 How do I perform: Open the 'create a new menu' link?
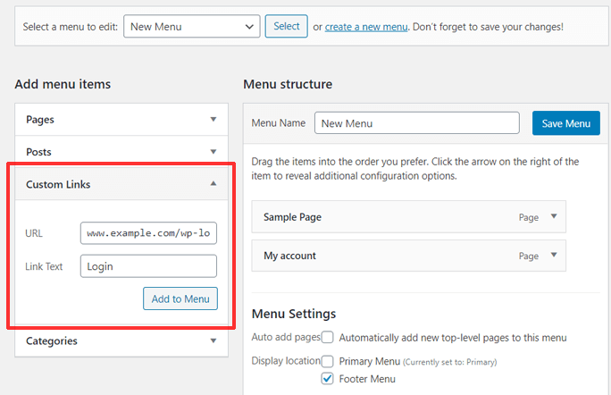(366, 27)
